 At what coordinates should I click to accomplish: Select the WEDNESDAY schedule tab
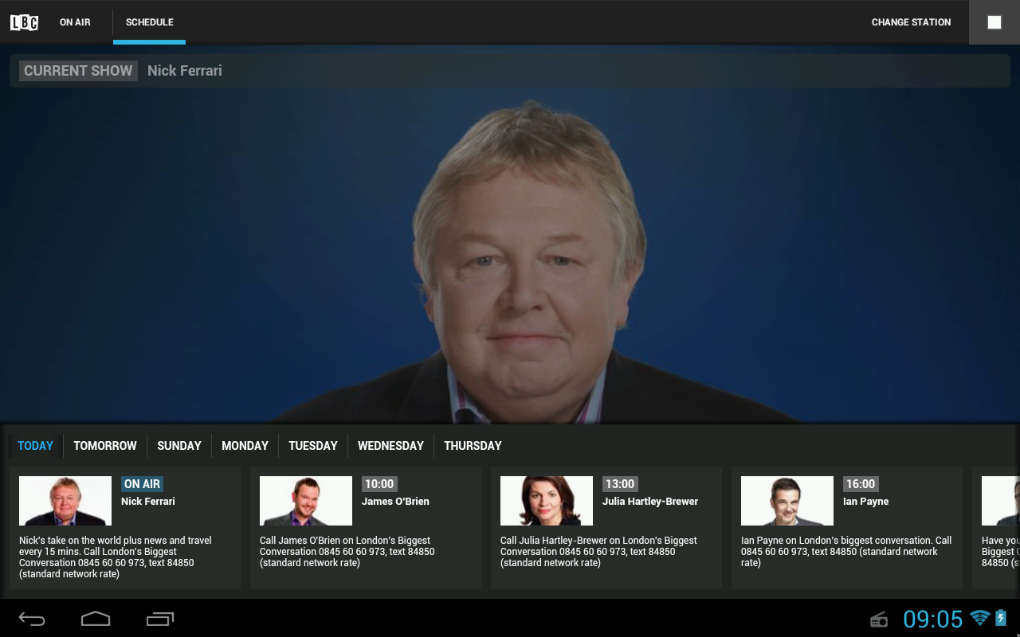coord(390,446)
